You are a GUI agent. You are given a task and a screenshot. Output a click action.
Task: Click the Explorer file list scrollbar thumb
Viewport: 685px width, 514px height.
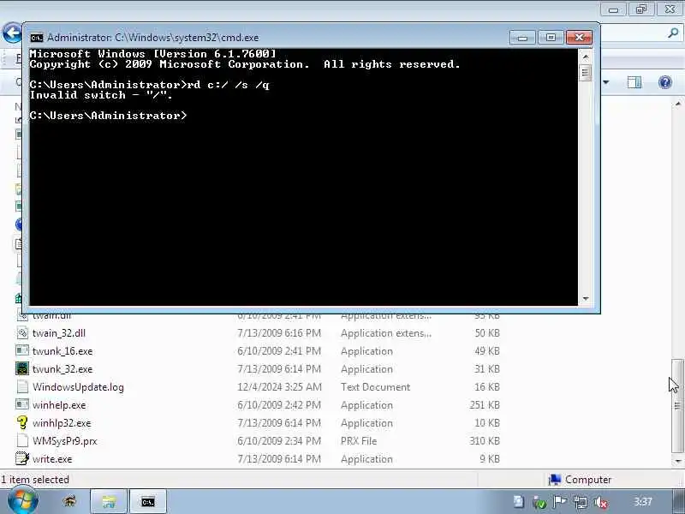point(677,406)
